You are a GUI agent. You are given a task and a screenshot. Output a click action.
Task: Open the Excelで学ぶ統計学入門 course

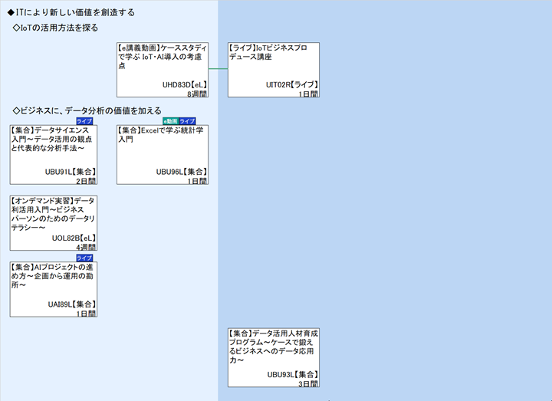tap(162, 154)
